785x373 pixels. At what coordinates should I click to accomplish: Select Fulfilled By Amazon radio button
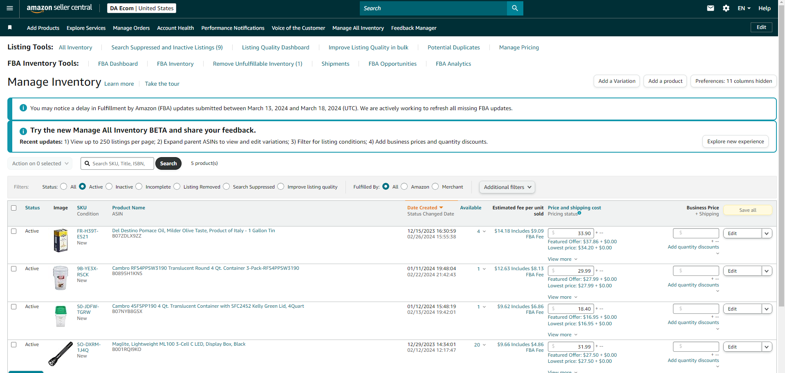(404, 186)
